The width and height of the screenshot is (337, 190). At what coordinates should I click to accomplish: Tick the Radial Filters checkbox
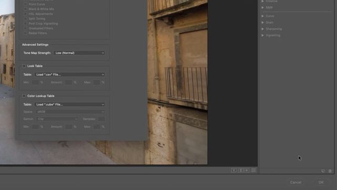[25, 33]
